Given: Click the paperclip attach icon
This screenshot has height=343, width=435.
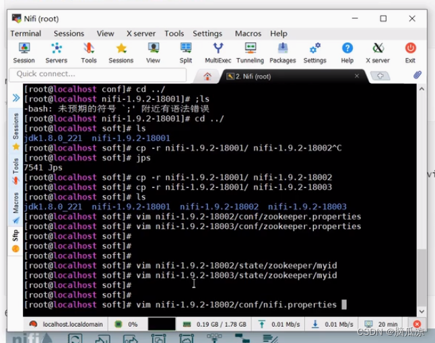Looking at the screenshot, I should (417, 75).
